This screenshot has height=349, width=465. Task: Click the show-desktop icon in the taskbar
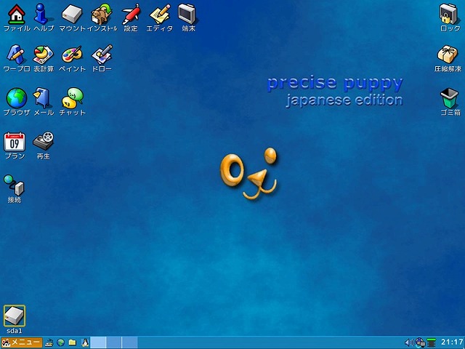pyautogui.click(x=49, y=342)
